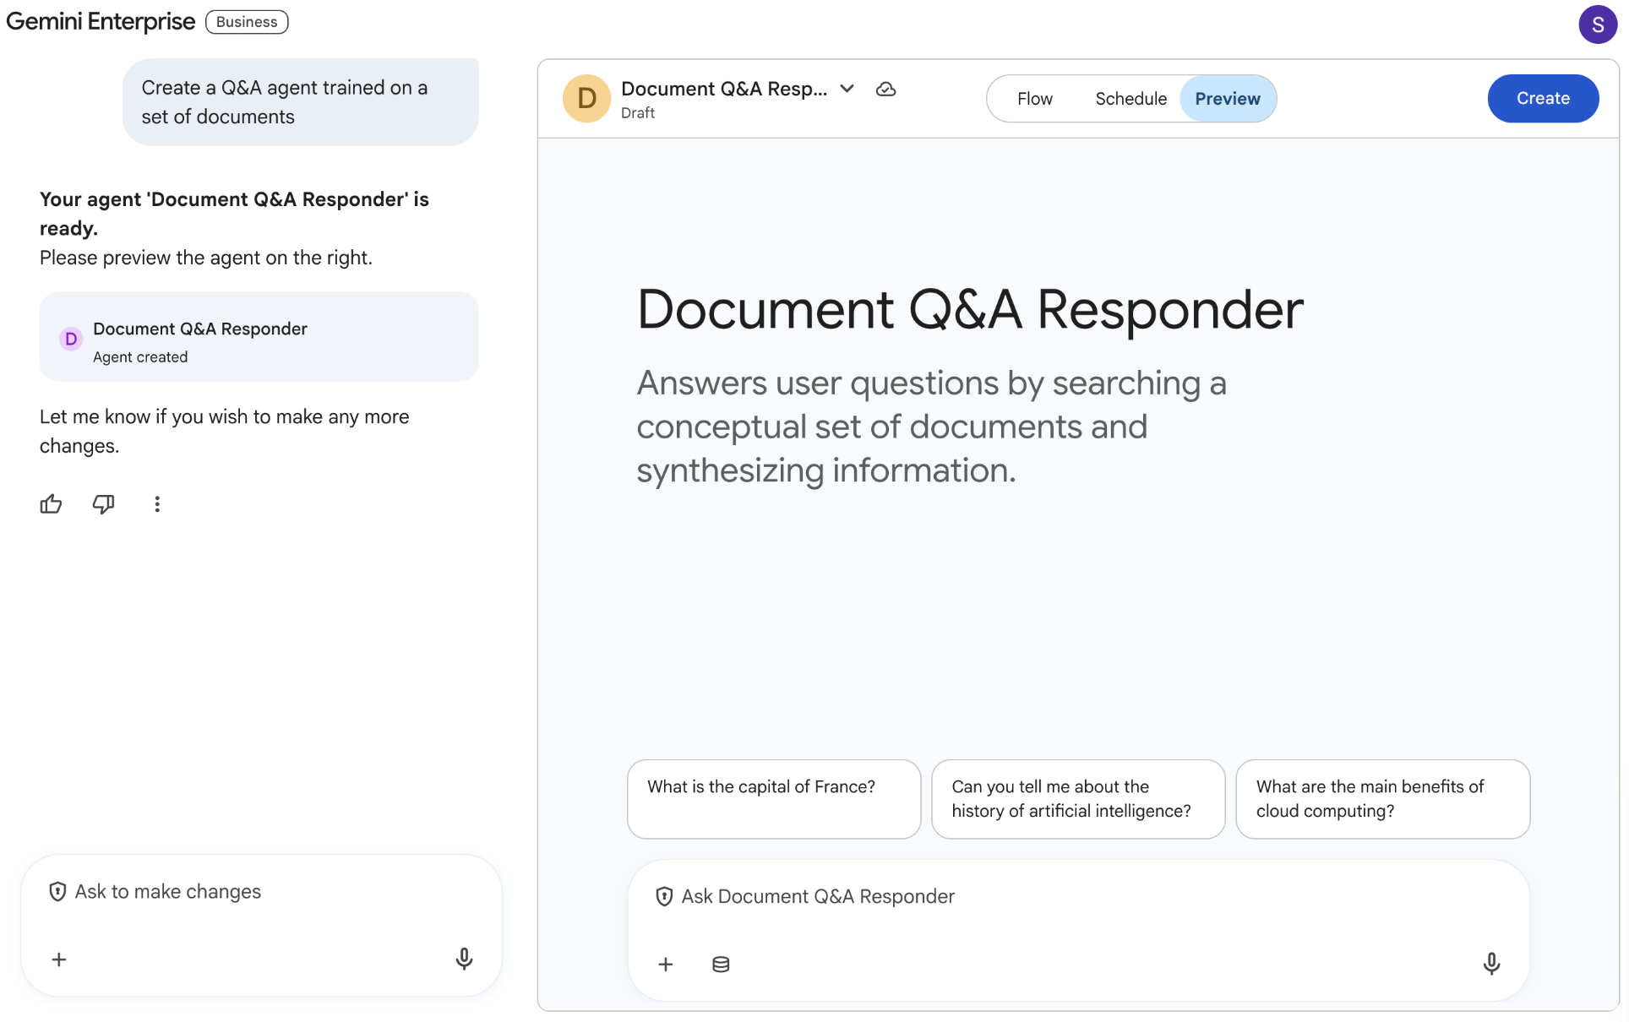This screenshot has width=1629, height=1022.
Task: Click the "Your agent is ready" message
Action: (x=234, y=214)
